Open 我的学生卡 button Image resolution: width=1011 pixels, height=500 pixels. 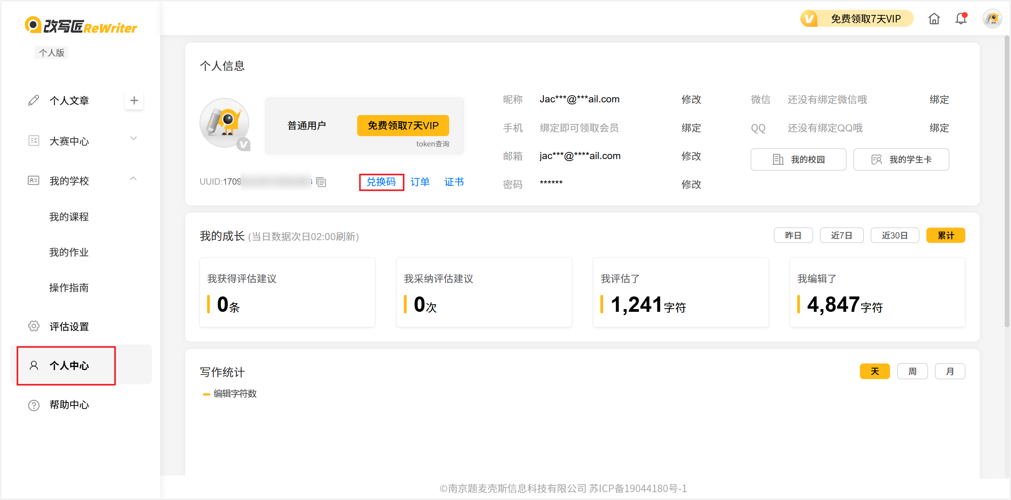coord(901,159)
